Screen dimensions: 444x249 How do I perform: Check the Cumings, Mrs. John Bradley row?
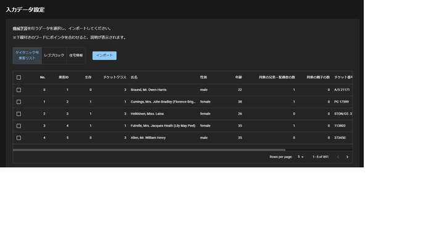click(x=18, y=102)
